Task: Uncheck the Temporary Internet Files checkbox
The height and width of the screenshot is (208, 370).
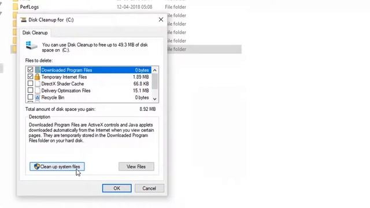Action: (x=30, y=76)
